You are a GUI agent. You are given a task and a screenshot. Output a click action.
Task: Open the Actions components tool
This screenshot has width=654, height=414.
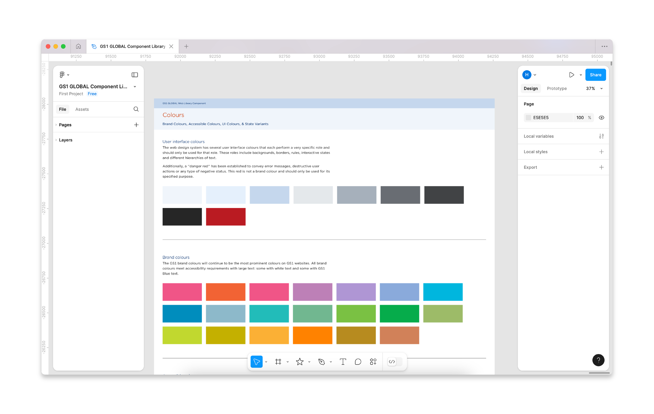click(x=373, y=362)
